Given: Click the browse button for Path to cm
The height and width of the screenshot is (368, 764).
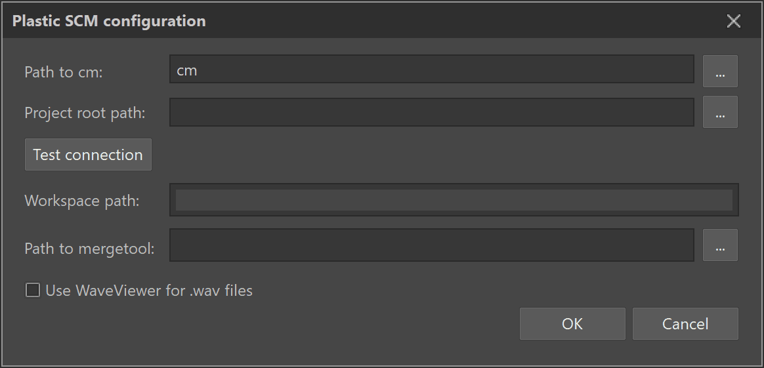Looking at the screenshot, I should point(720,71).
